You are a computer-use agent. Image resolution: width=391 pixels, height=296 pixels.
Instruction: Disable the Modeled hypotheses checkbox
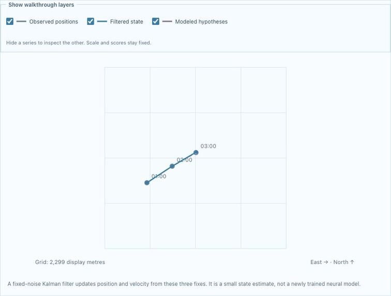156,21
